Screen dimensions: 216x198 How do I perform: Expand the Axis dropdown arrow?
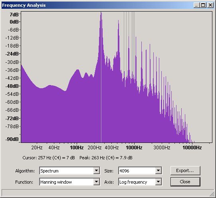point(159,182)
